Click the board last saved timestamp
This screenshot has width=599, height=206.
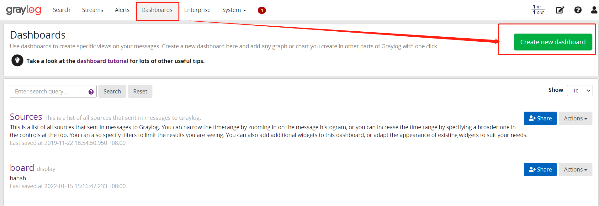[68, 186]
